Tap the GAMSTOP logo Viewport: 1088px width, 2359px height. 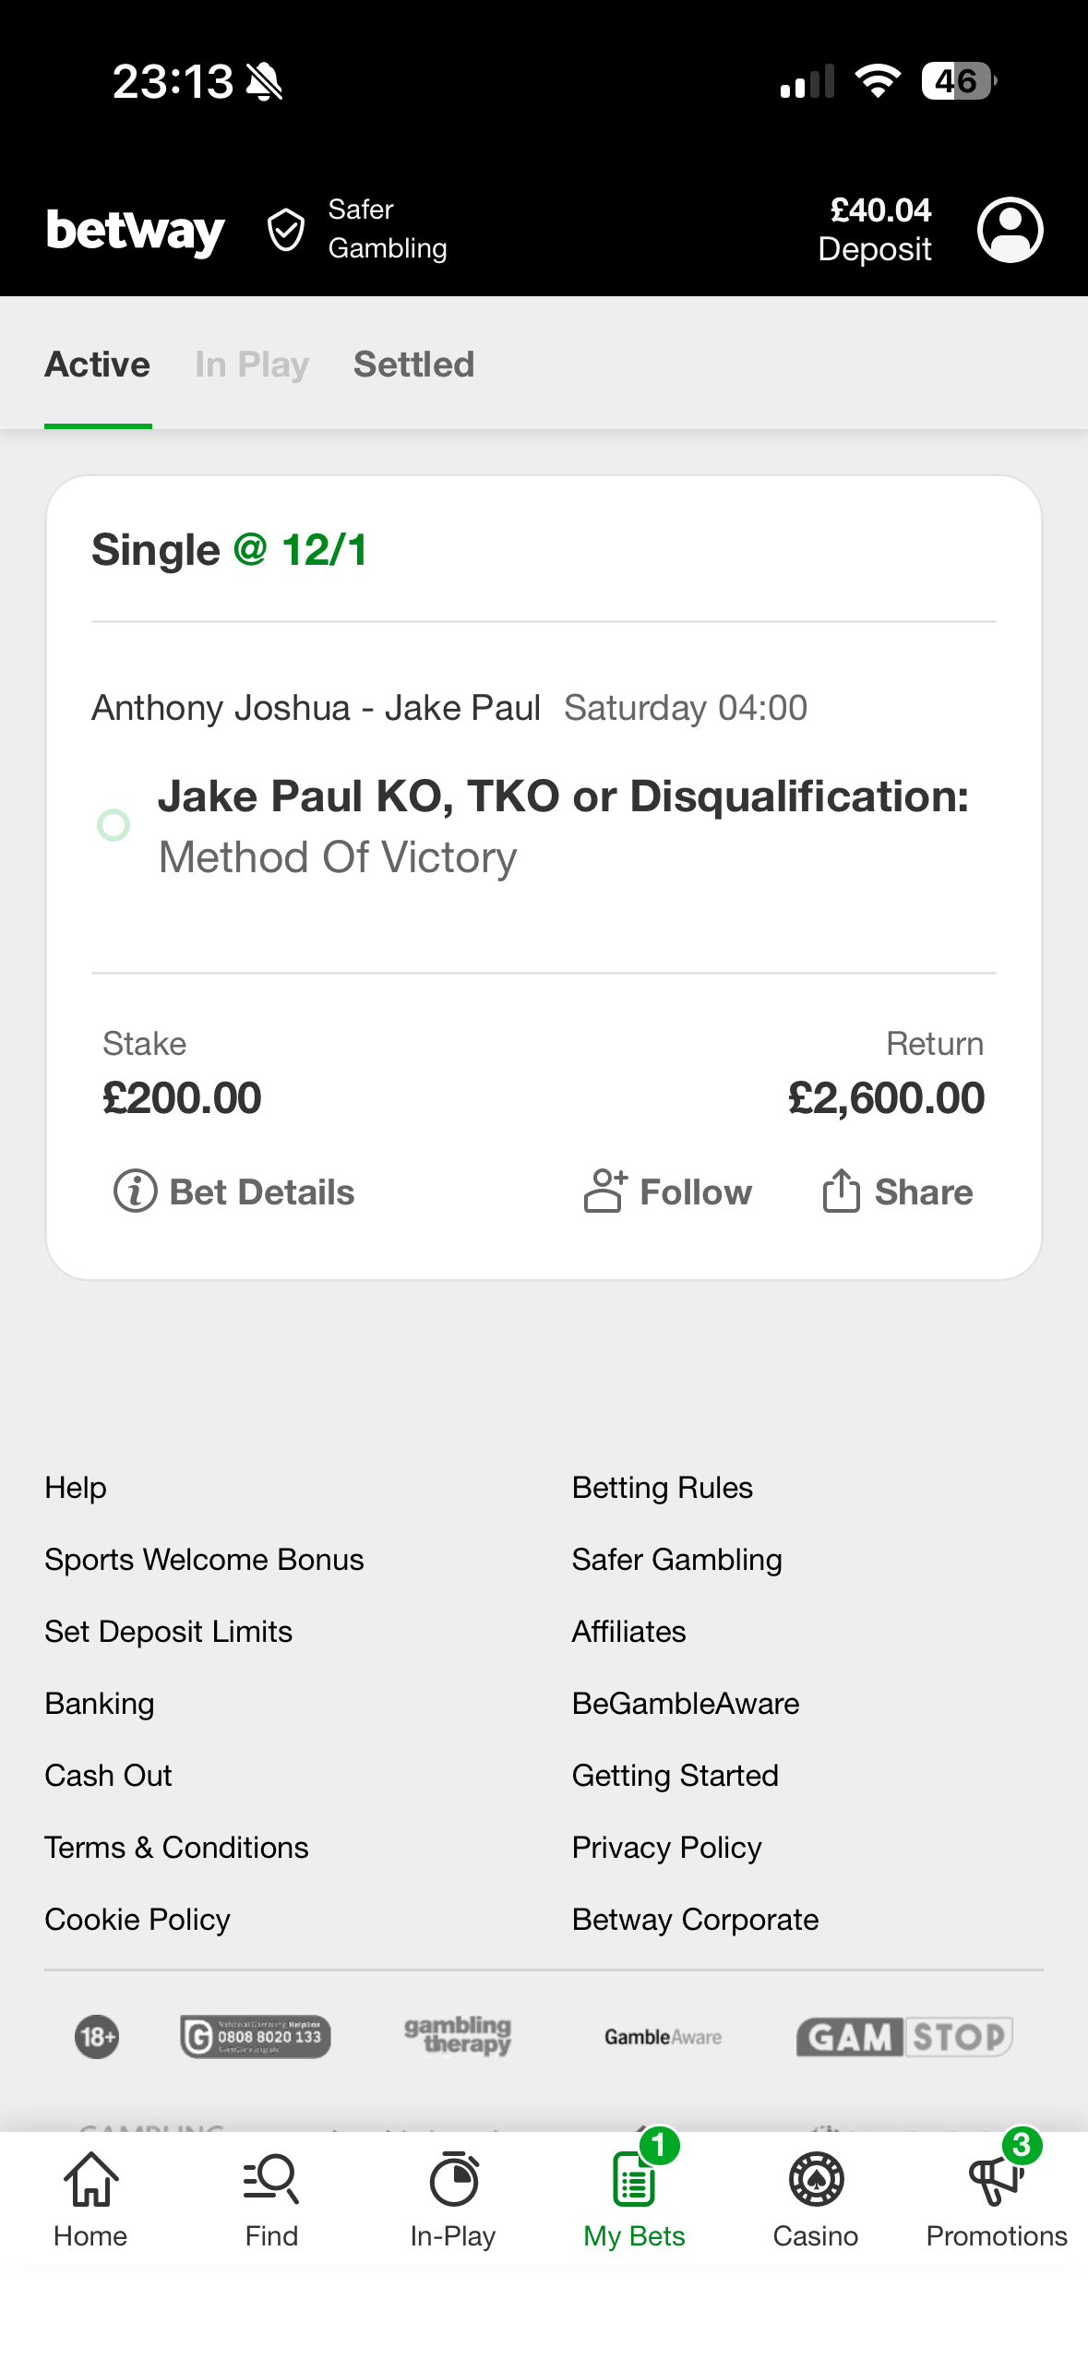(x=904, y=2036)
